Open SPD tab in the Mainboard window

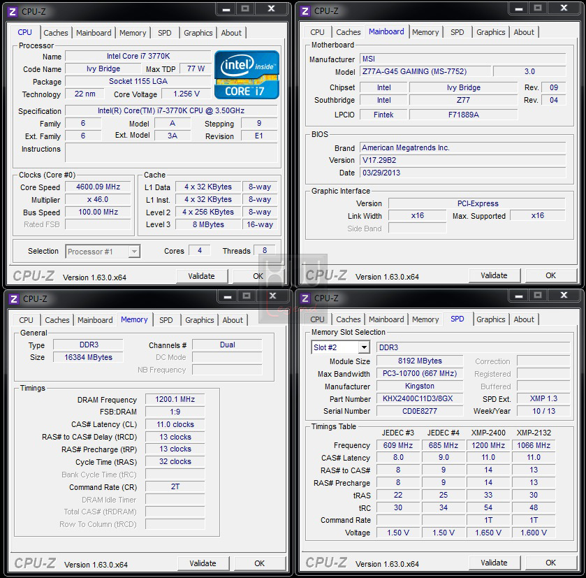click(457, 32)
